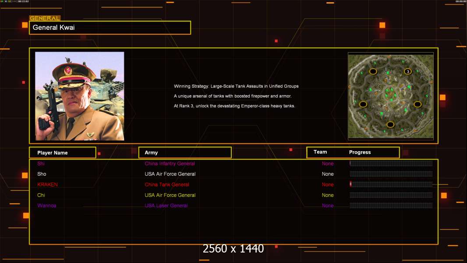The width and height of the screenshot is (467, 263).
Task: Click start position marker numbered 3 on map
Action: pyautogui.click(x=408, y=71)
